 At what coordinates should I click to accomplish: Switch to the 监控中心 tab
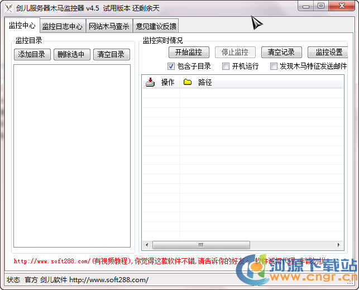(x=22, y=25)
